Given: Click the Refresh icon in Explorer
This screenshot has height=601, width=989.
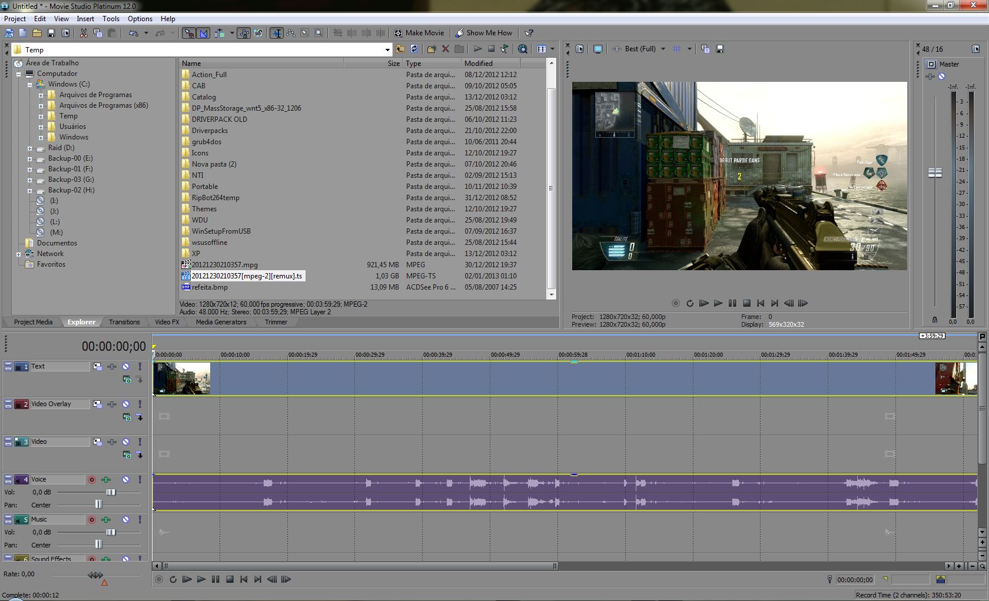Looking at the screenshot, I should point(414,49).
